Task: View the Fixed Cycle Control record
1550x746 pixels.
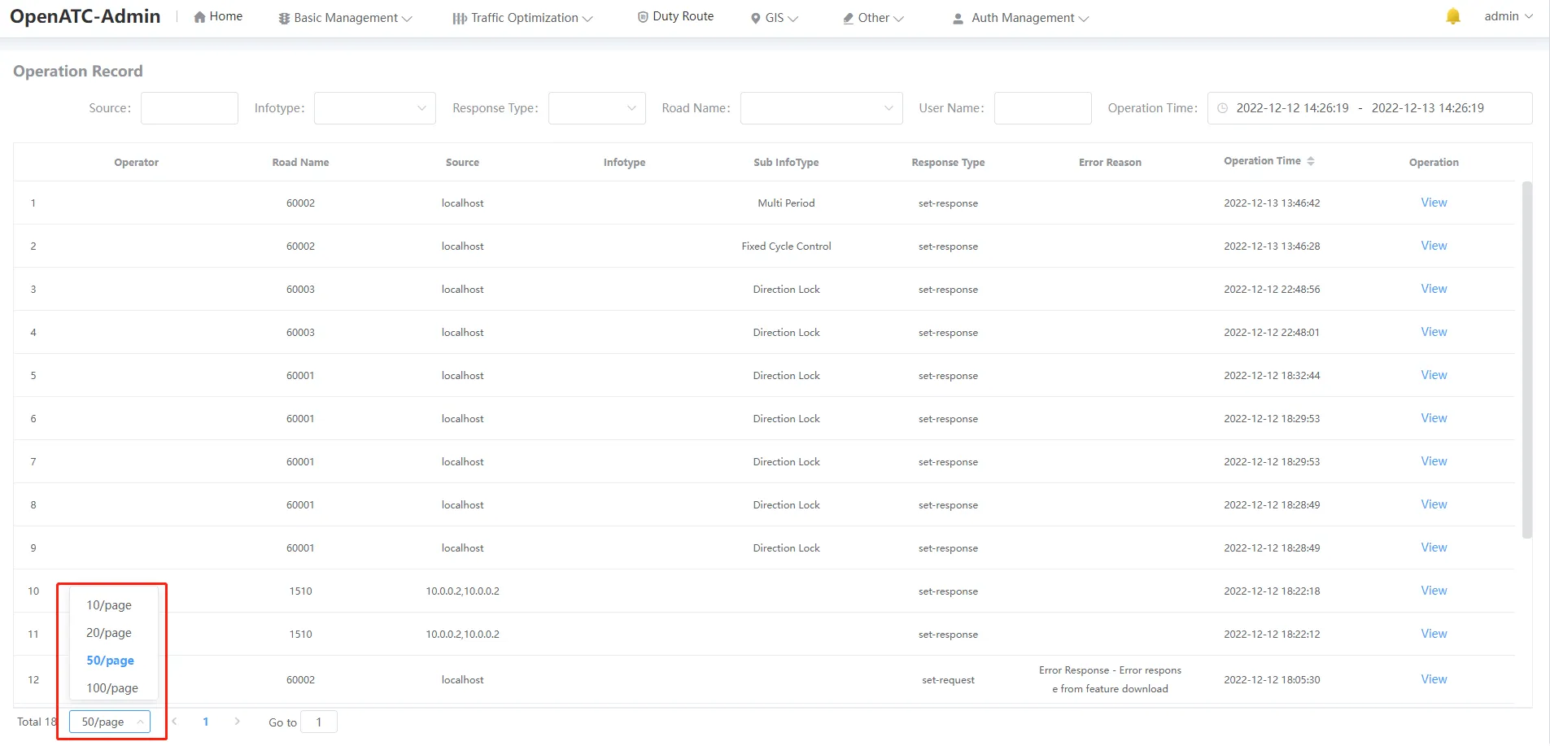Action: click(x=1434, y=246)
